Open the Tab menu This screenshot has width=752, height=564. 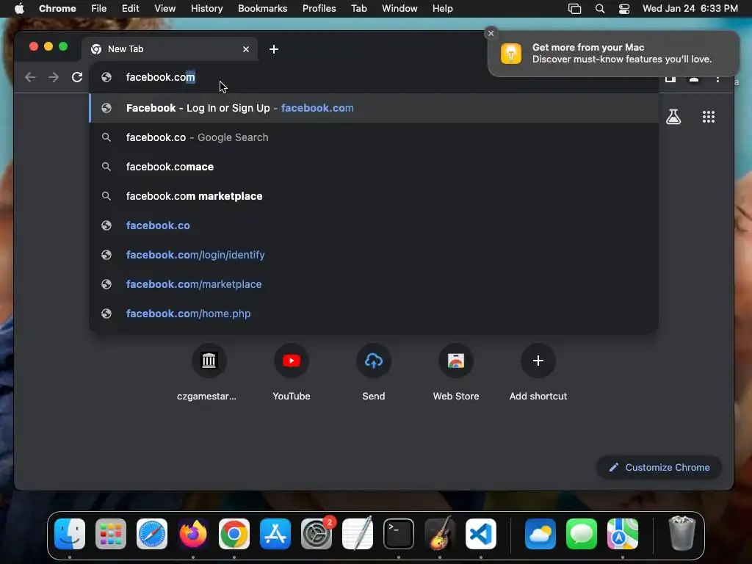point(358,9)
